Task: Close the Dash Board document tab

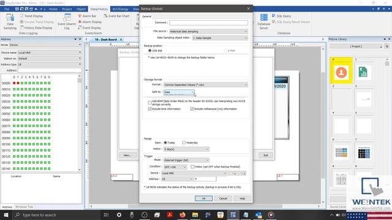Action: 121,40
